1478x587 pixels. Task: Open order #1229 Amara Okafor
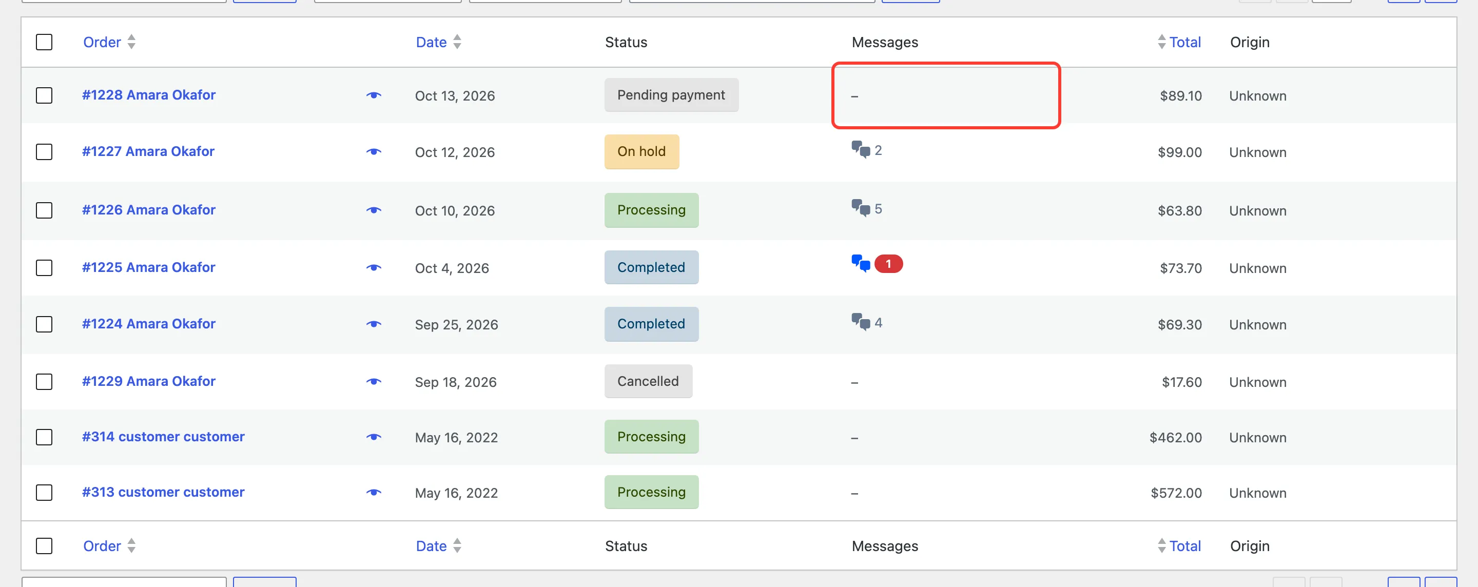pyautogui.click(x=149, y=381)
